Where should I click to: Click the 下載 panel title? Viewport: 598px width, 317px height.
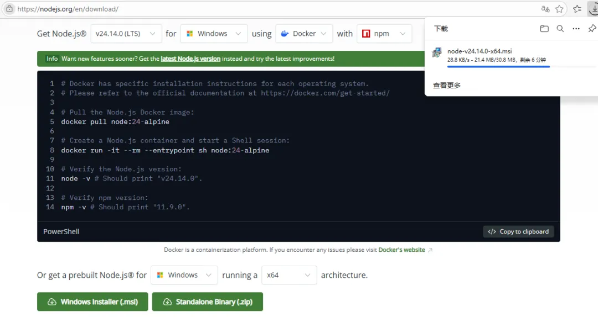pyautogui.click(x=441, y=29)
